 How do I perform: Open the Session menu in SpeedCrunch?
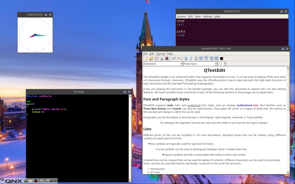tap(181, 16)
